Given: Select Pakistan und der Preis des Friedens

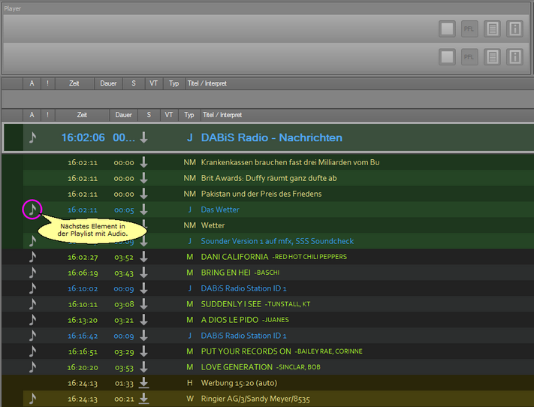Looking at the screenshot, I should 261,194.
